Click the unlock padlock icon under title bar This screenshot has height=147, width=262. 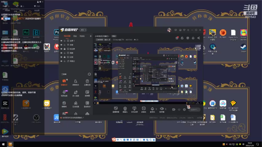(x=182, y=38)
